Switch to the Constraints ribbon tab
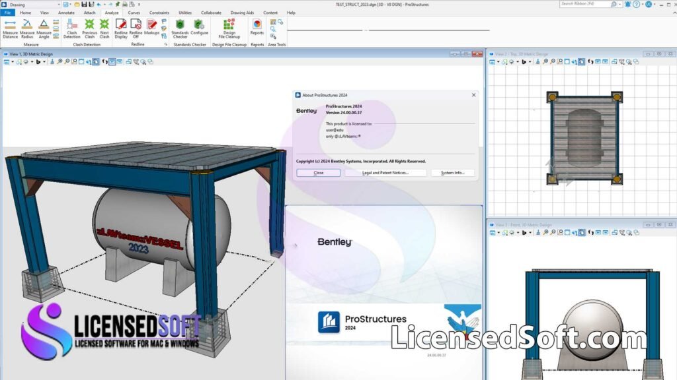This screenshot has height=380, width=677. (159, 13)
